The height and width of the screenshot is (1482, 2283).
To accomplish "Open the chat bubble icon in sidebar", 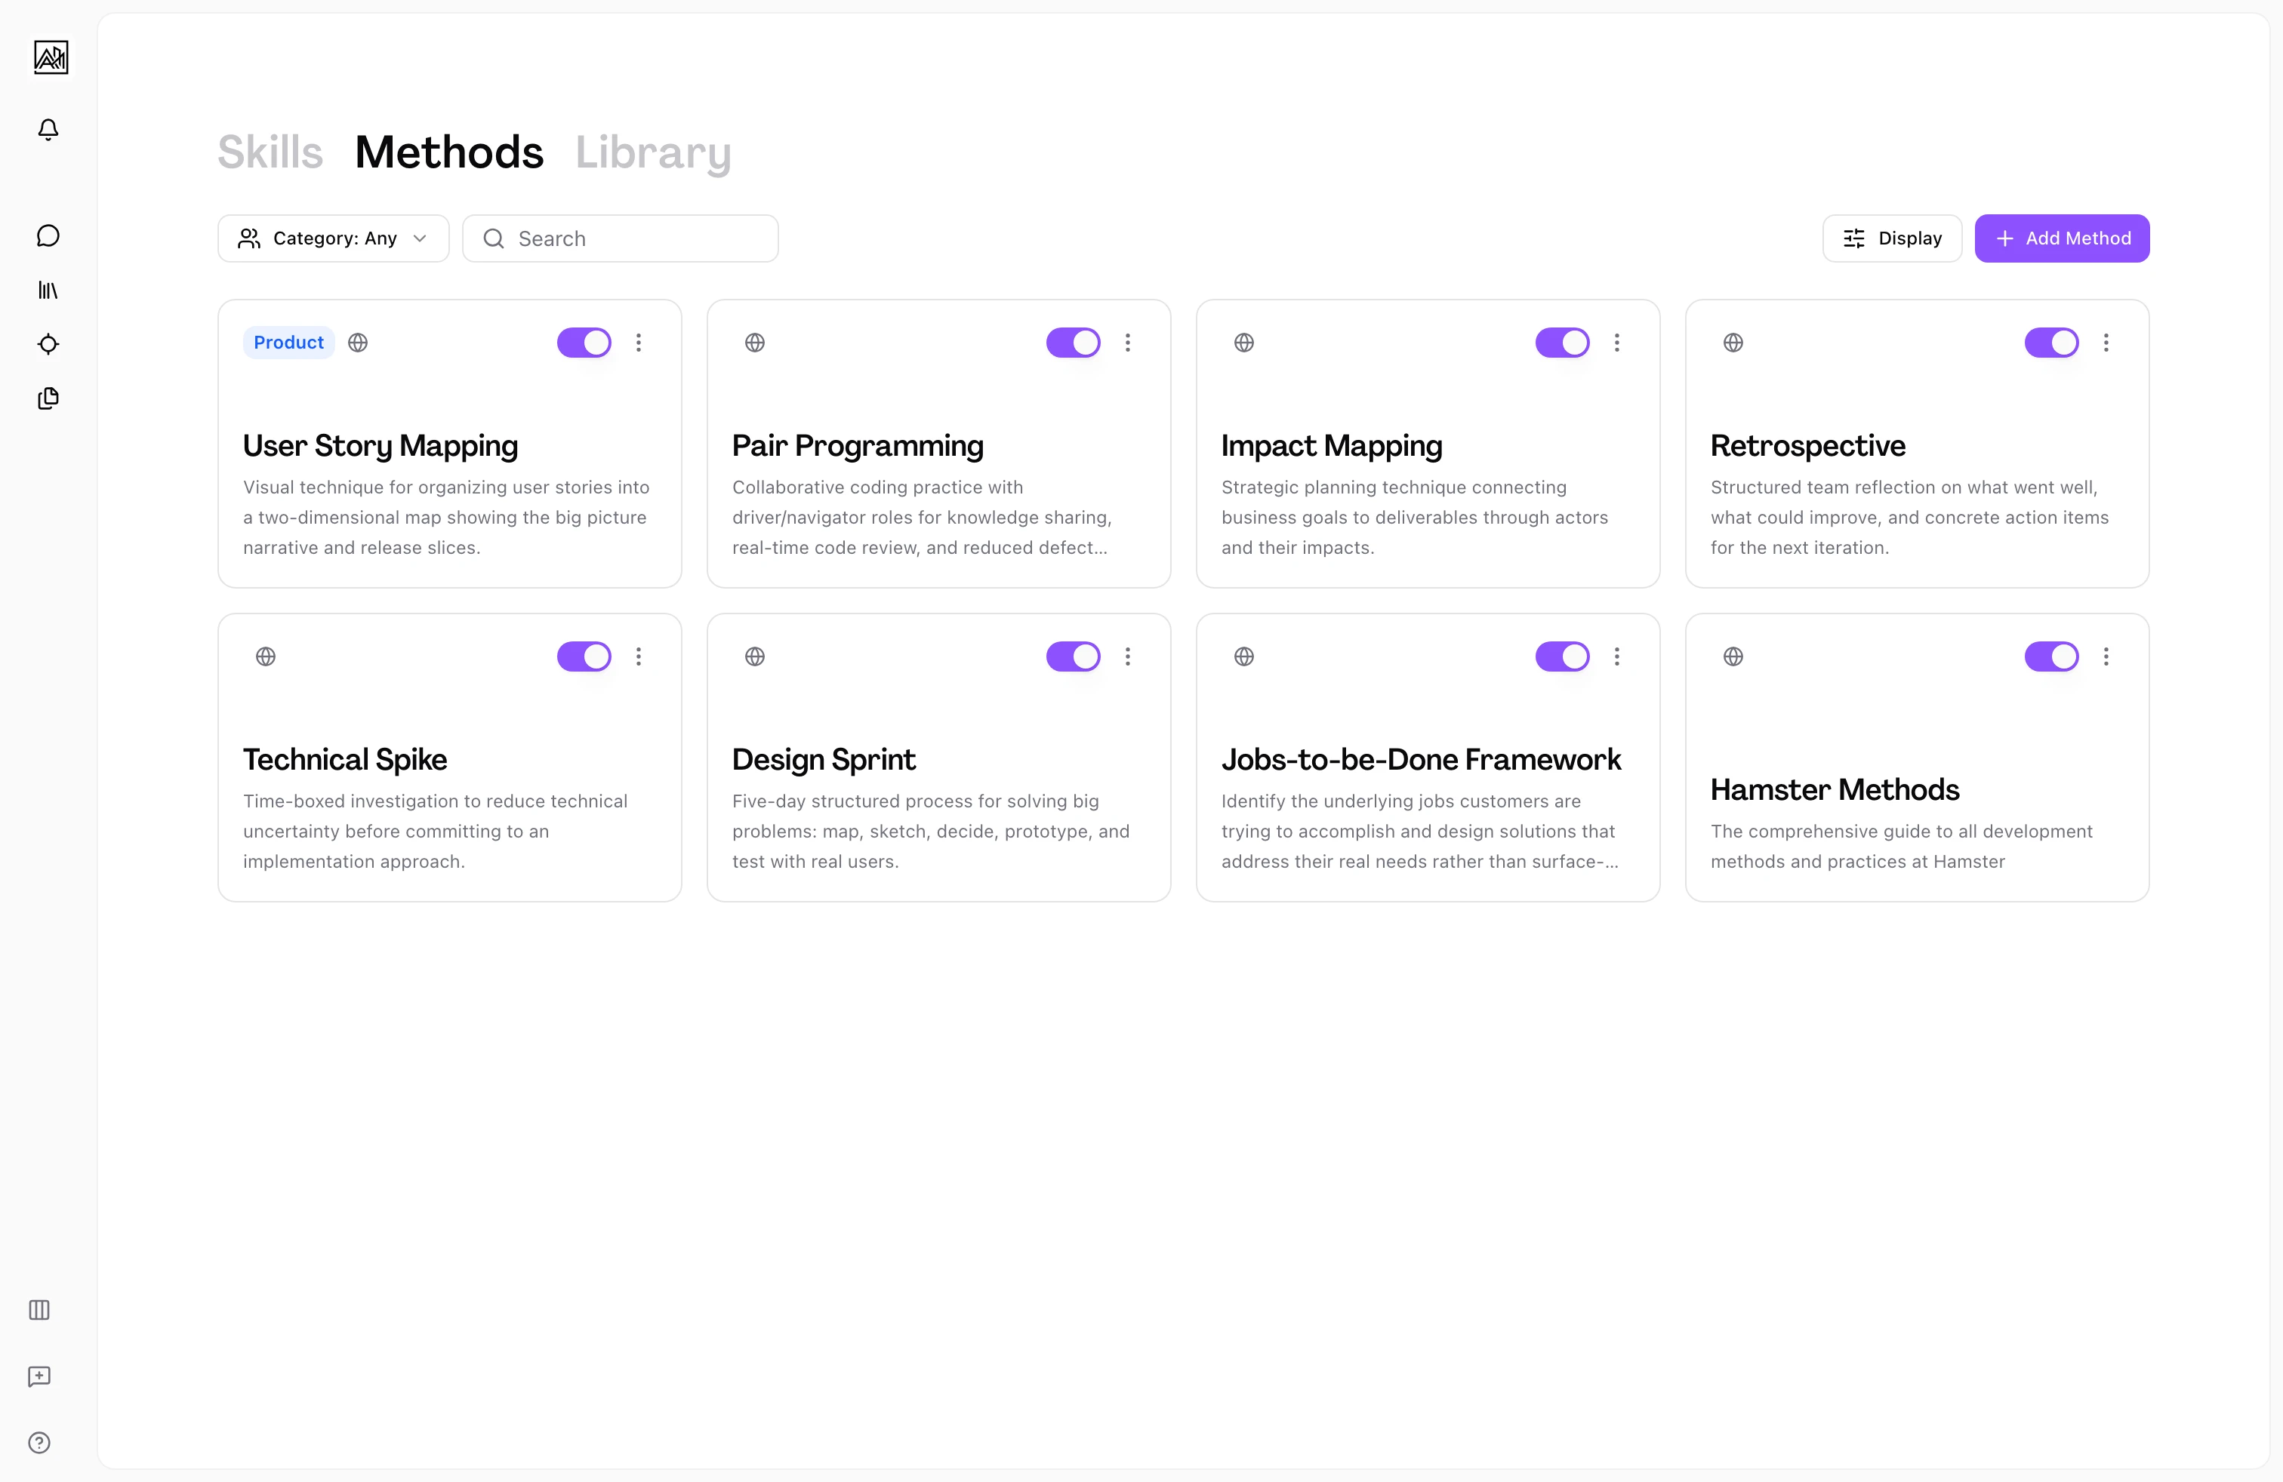I will click(48, 235).
